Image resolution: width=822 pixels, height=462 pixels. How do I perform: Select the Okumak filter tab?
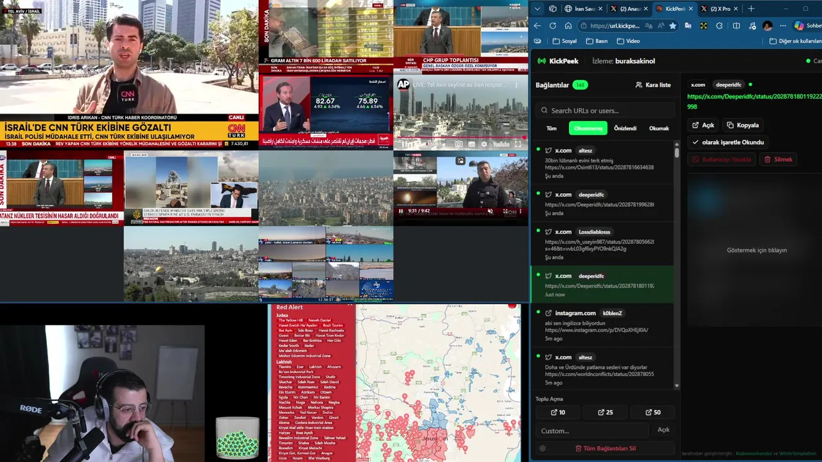659,128
